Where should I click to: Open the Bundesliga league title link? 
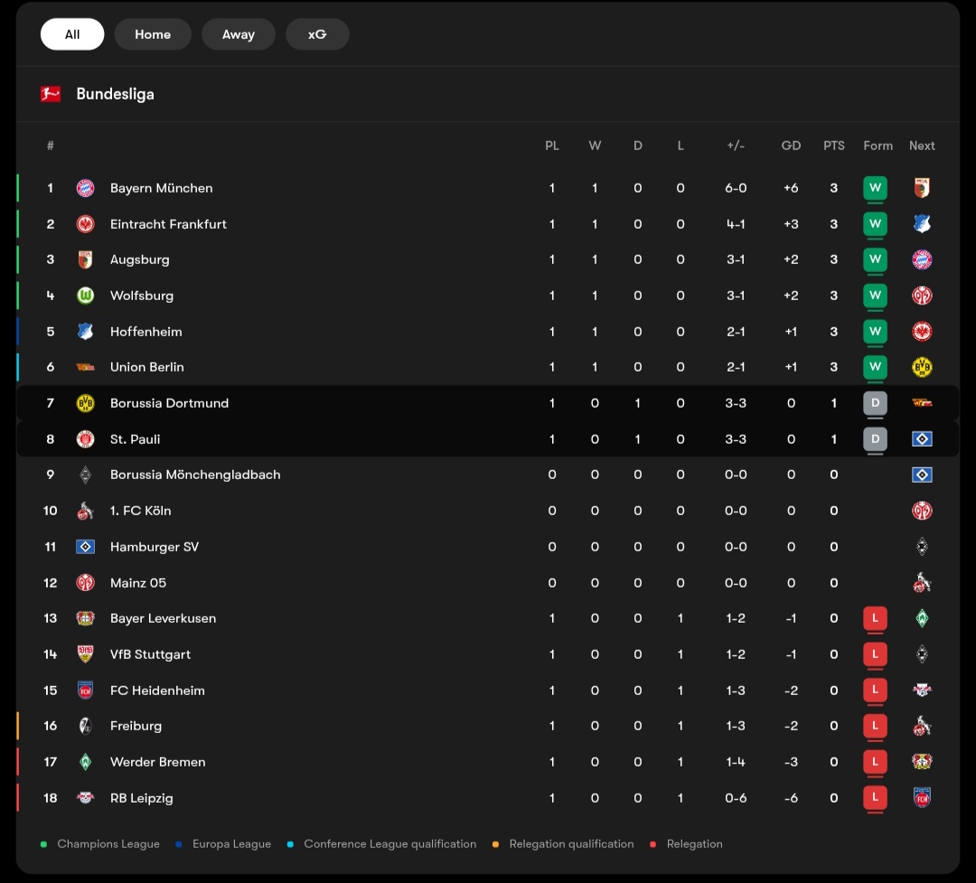pos(115,94)
